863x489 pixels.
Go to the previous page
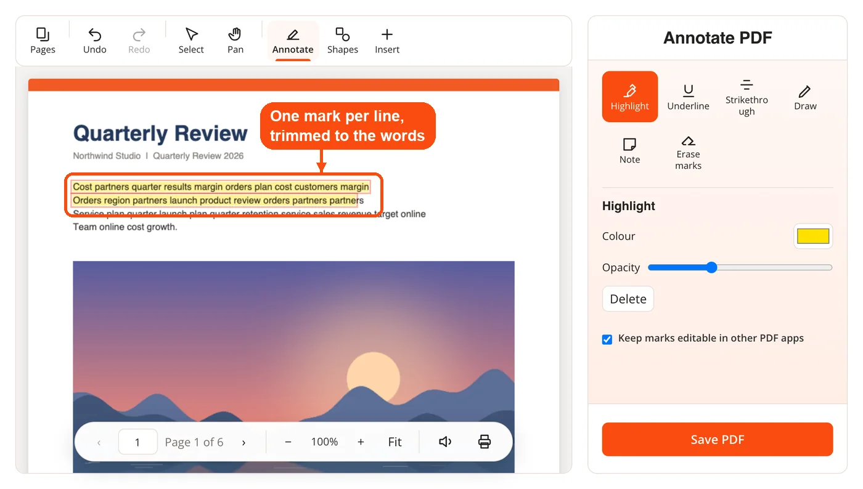coord(99,442)
